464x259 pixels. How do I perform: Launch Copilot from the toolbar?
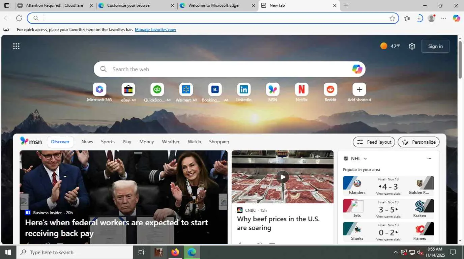click(456, 18)
